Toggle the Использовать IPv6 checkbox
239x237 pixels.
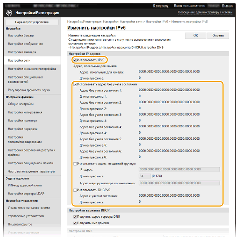pyautogui.click(x=75, y=60)
